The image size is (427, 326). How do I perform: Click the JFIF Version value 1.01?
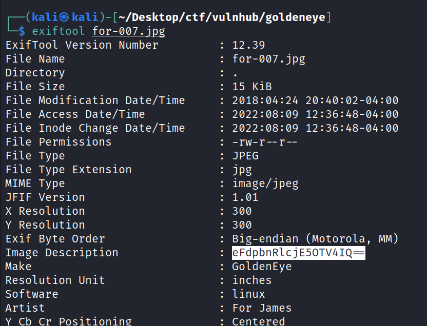point(245,197)
